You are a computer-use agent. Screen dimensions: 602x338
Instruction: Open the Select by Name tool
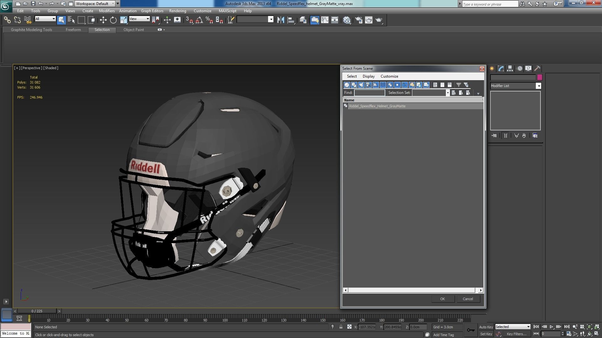[x=71, y=20]
